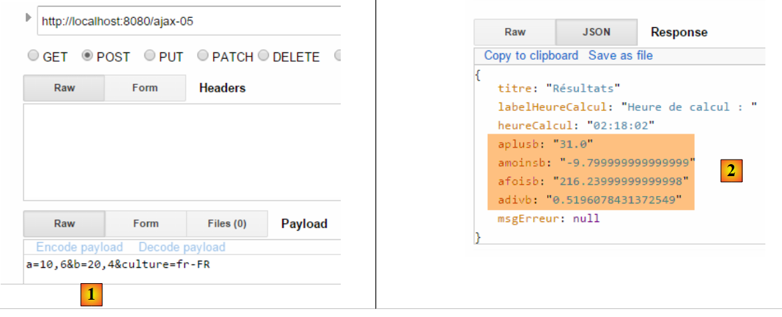Choose the PATCH method radio button

(203, 56)
